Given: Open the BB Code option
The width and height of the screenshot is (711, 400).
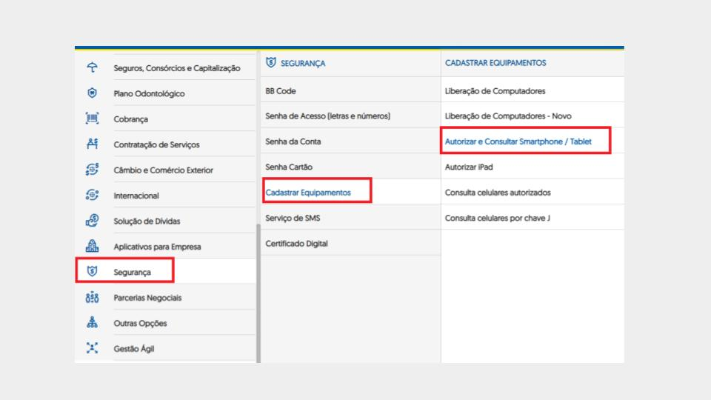Looking at the screenshot, I should [350, 90].
